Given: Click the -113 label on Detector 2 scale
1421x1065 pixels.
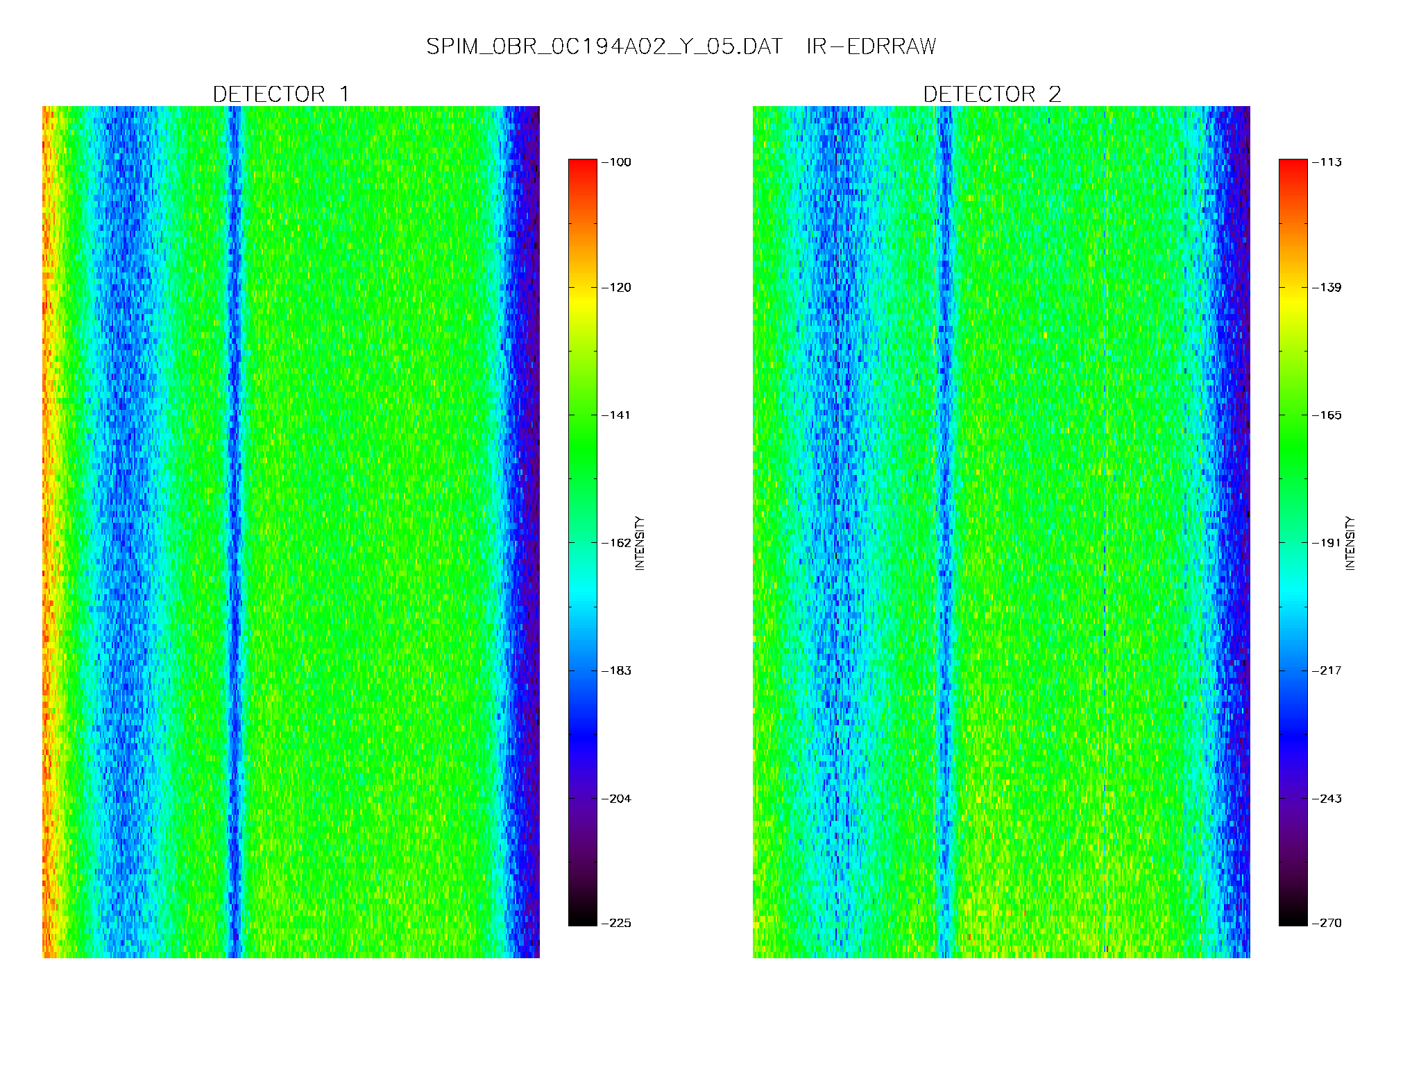Looking at the screenshot, I should coord(1327,162).
